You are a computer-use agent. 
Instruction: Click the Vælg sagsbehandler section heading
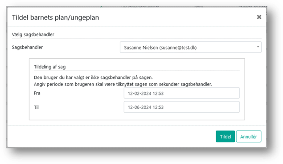coord(33,34)
